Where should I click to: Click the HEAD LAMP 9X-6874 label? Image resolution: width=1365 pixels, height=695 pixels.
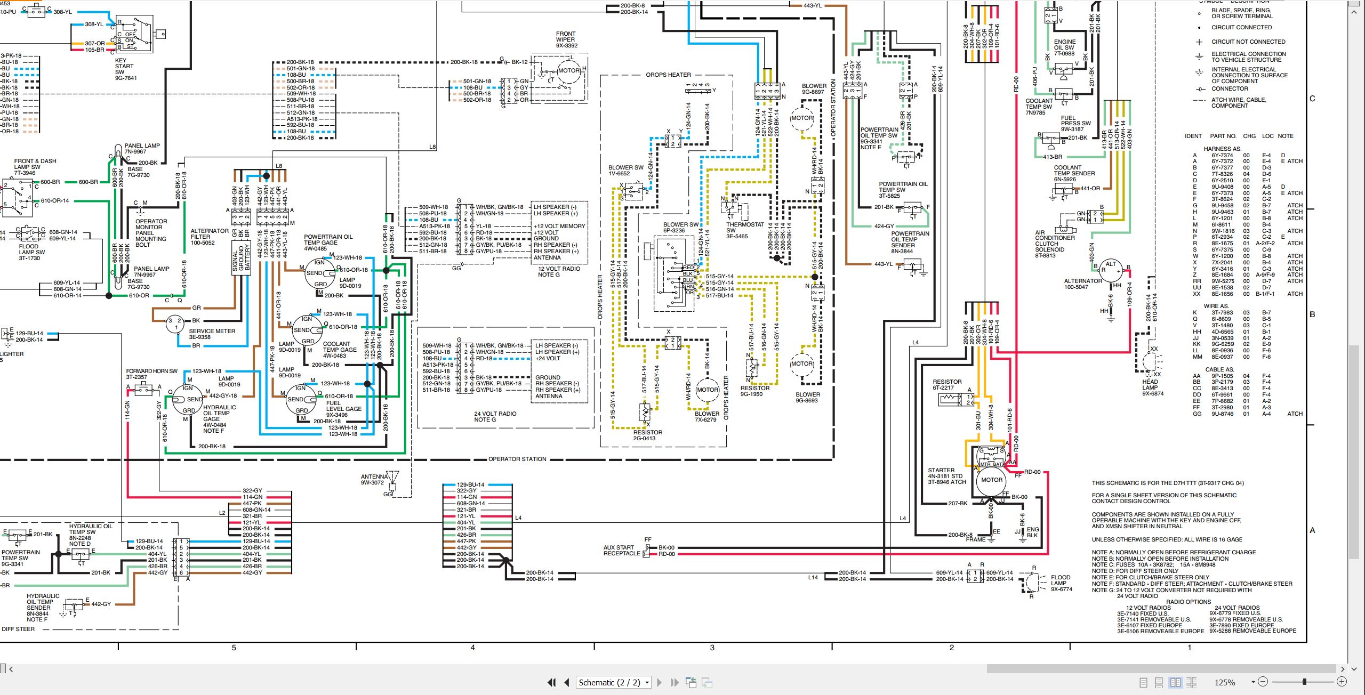pos(1152,387)
